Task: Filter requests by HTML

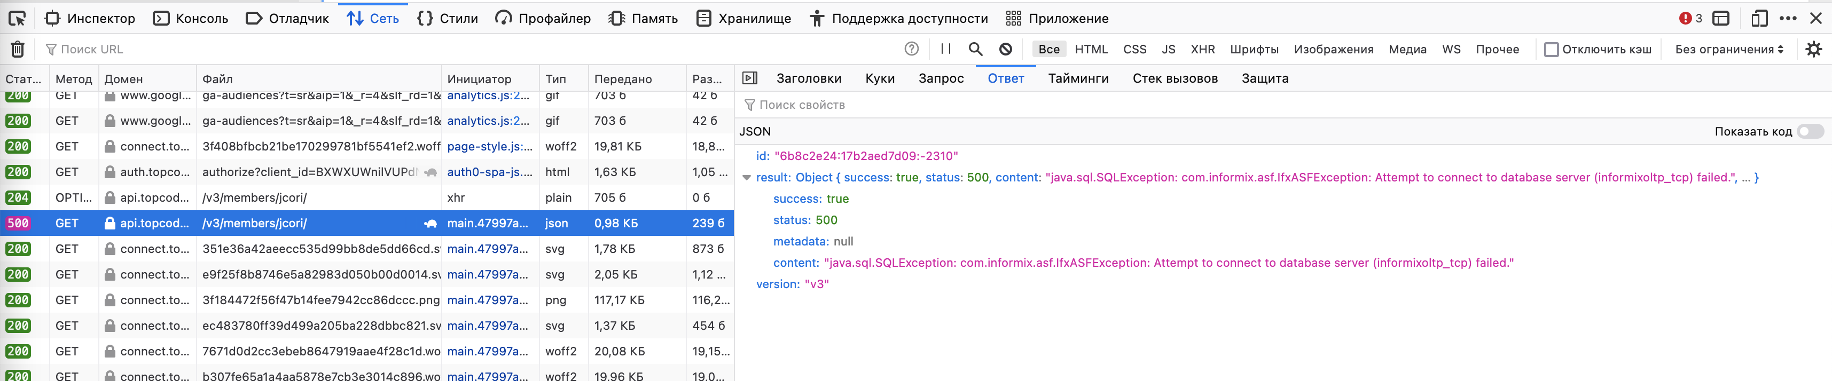Action: (1091, 49)
